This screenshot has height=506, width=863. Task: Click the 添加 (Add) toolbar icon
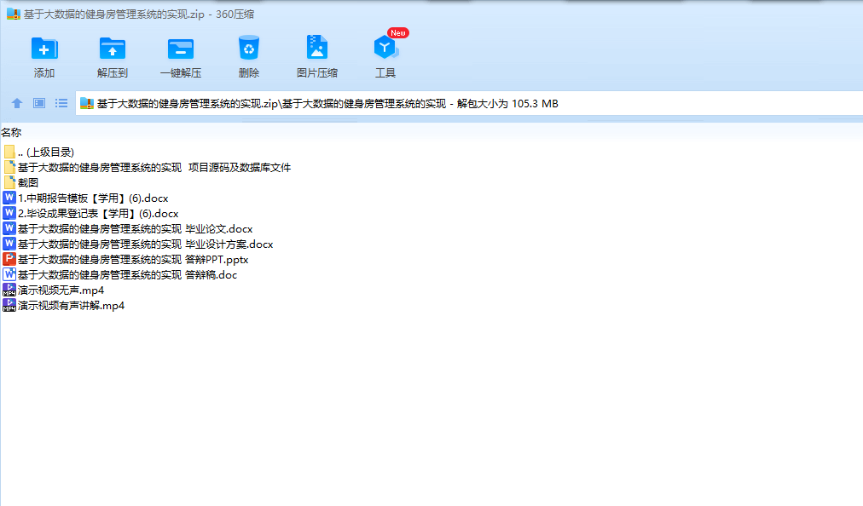pos(44,49)
